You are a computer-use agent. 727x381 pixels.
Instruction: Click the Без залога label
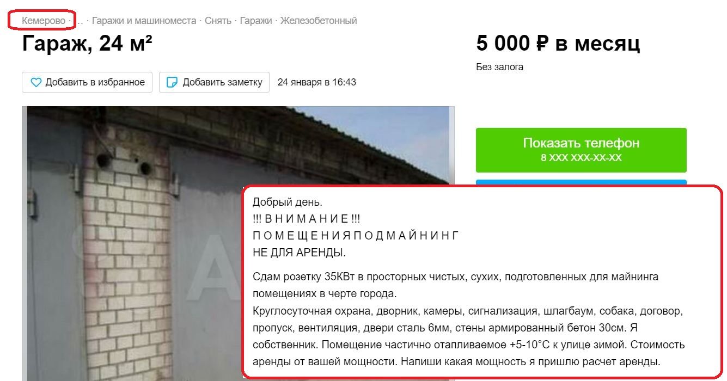coord(499,67)
